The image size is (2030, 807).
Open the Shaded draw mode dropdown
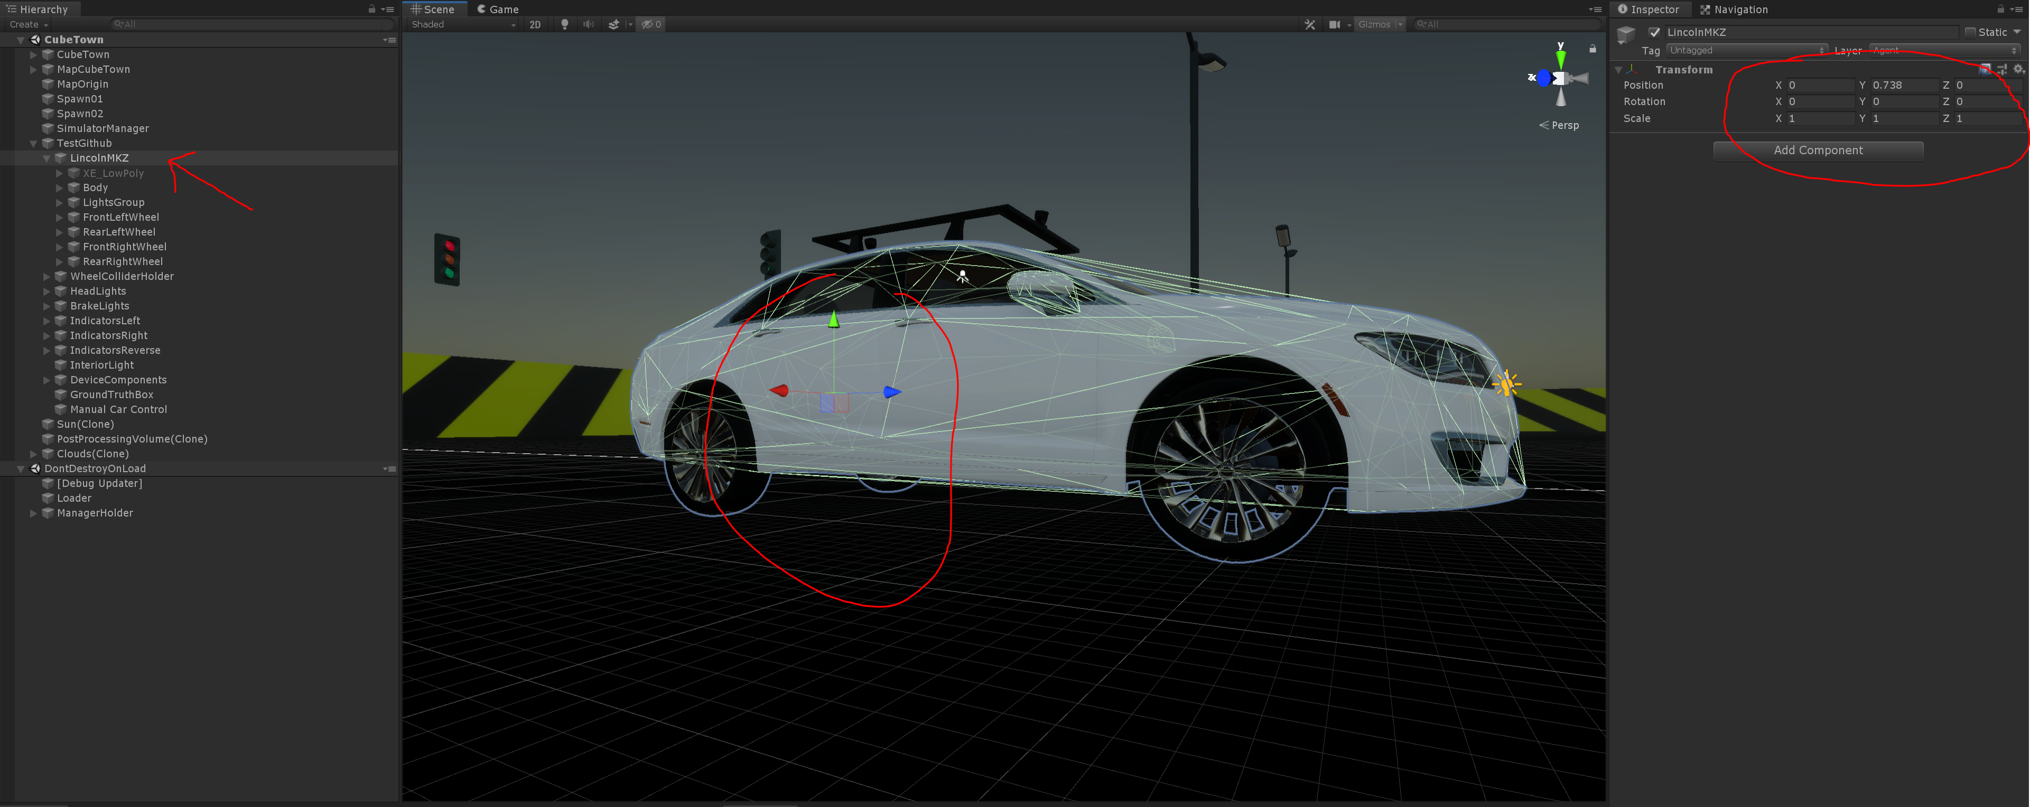[x=462, y=24]
